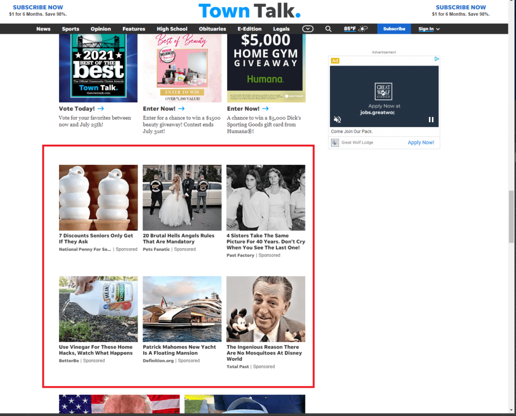The image size is (516, 416).
Task: Click the 'Great Wolf Lodge' advertiser name
Action: 357,143
